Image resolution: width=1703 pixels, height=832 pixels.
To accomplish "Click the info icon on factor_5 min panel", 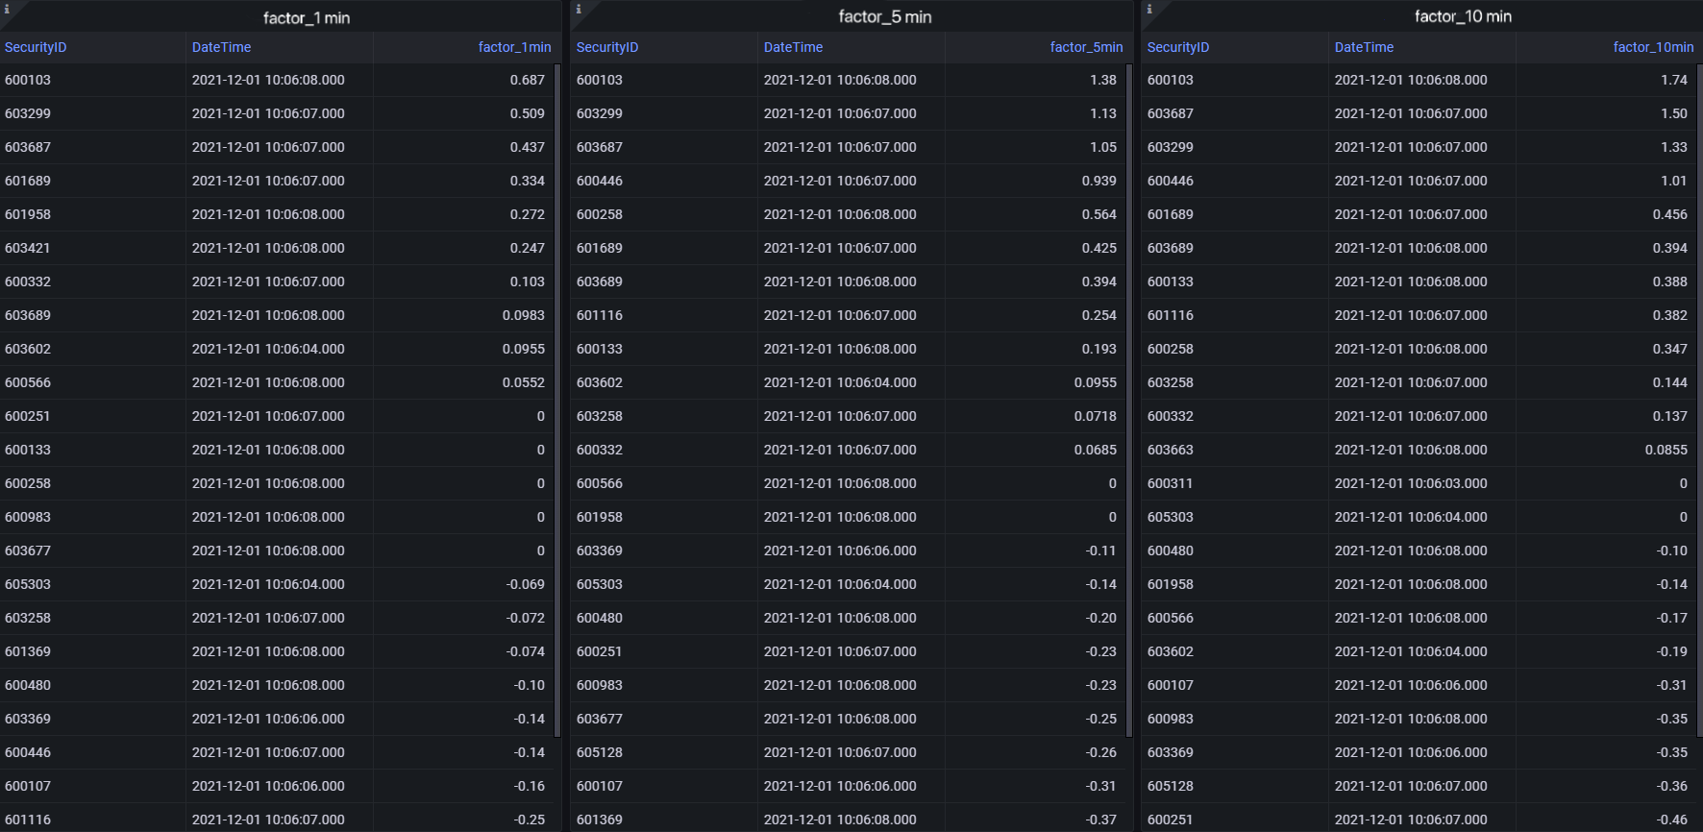I will point(578,9).
